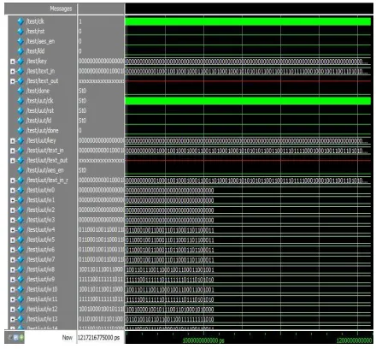Viewport: 376px width, 349px height.
Task: Click the diamond icon of /test/text_in
Action: [21, 71]
